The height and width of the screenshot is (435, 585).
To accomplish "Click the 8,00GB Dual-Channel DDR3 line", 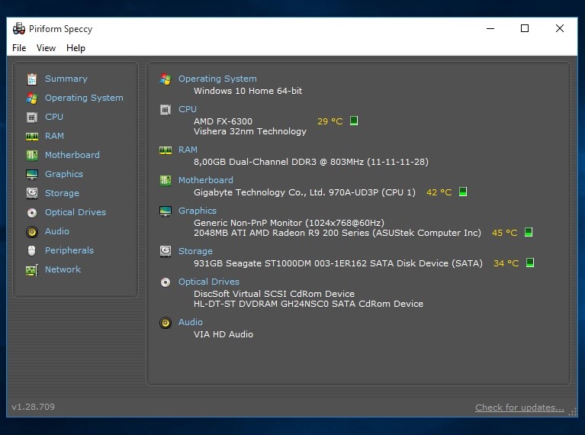I will (310, 162).
